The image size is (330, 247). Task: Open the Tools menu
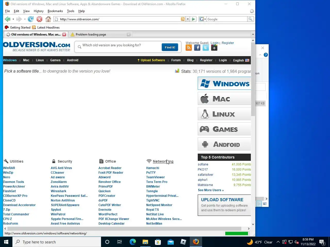click(x=71, y=11)
